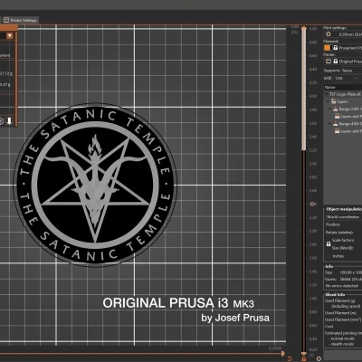Open the legend view-type dropdown arrow
The height and width of the screenshot is (362, 362).
point(10,36)
